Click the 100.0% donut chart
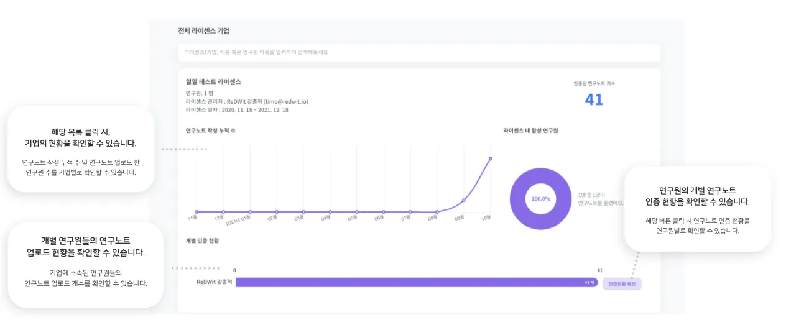 coord(540,199)
